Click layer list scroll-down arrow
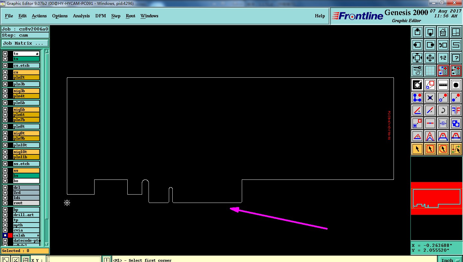463x262 pixels. (x=47, y=244)
